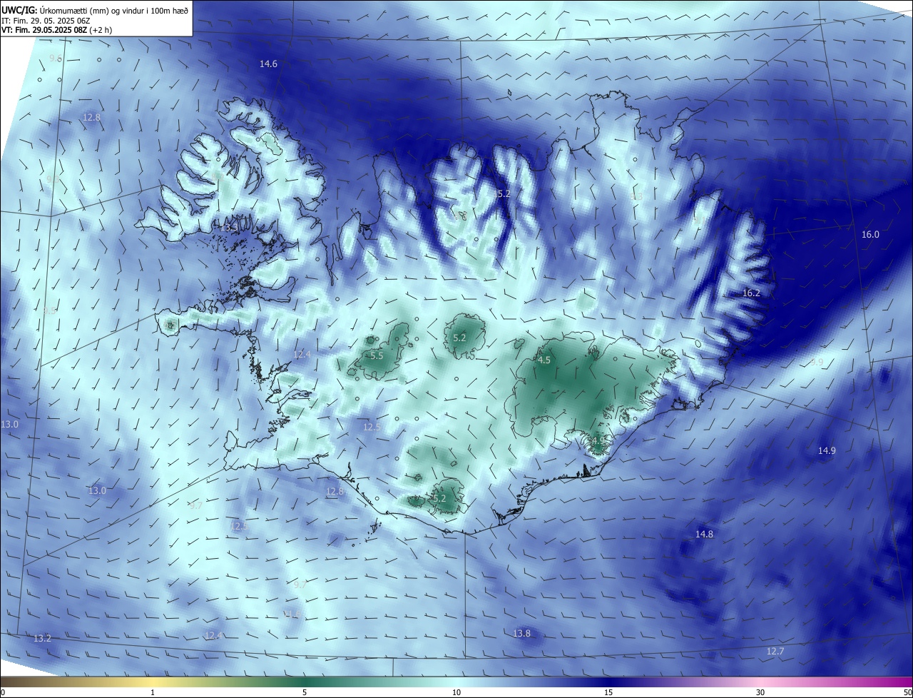Click the initial time line 'IT: Fim. 29. 05. 2025 06Z'
913x698 pixels.
point(45,20)
